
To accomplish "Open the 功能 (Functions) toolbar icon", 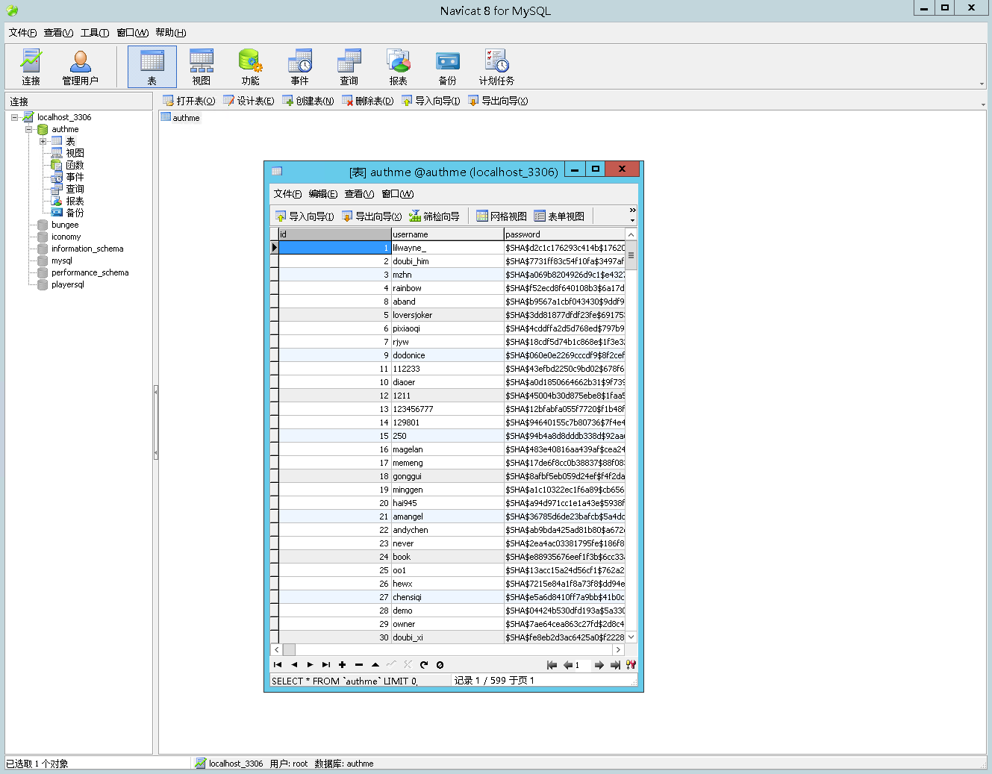I will tap(250, 67).
